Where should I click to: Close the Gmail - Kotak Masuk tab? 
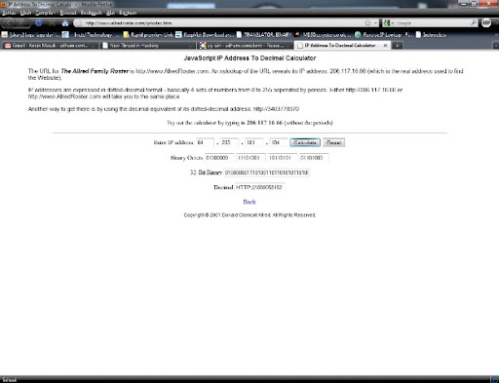pyautogui.click(x=94, y=46)
